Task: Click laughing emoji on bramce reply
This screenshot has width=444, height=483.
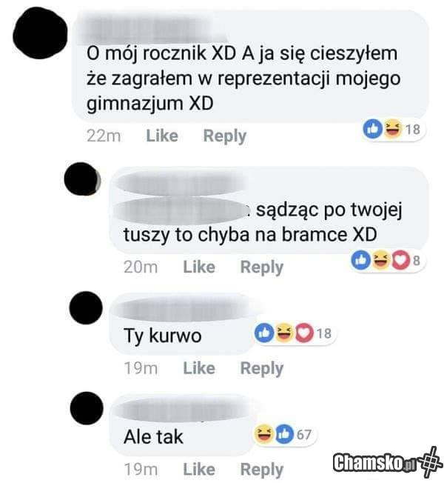Action: click(x=381, y=261)
